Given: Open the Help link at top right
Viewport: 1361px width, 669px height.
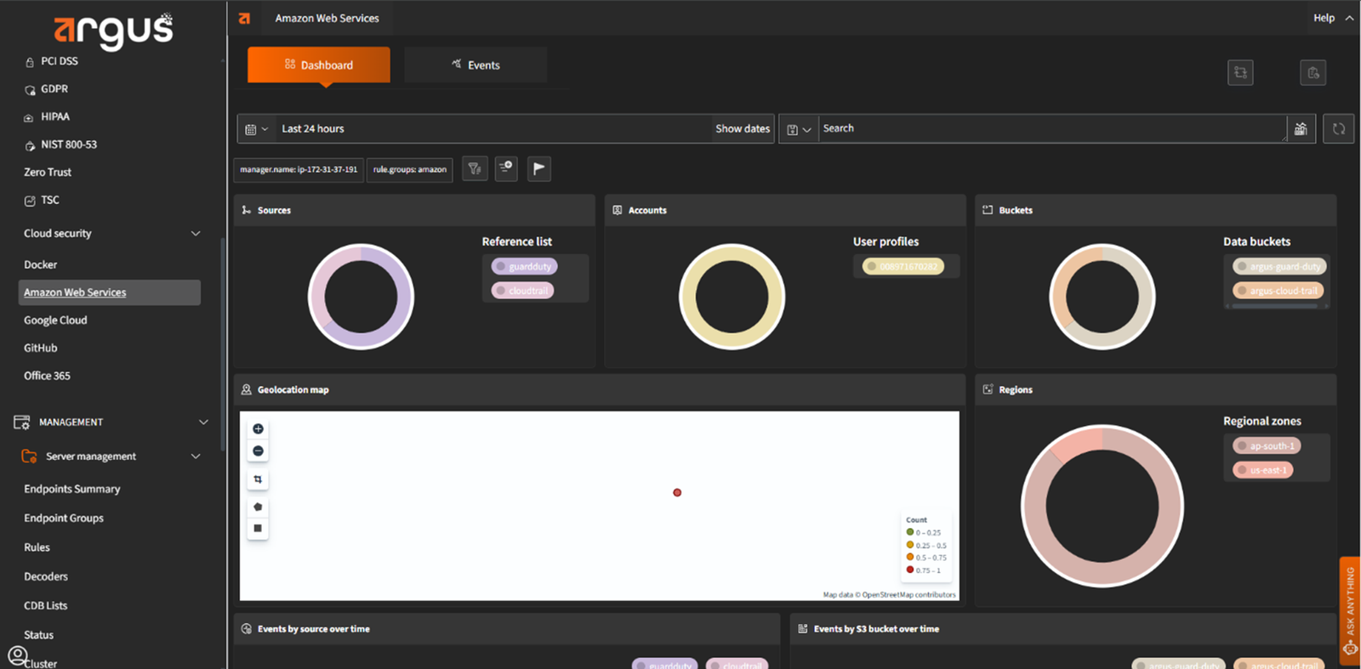Looking at the screenshot, I should point(1324,18).
